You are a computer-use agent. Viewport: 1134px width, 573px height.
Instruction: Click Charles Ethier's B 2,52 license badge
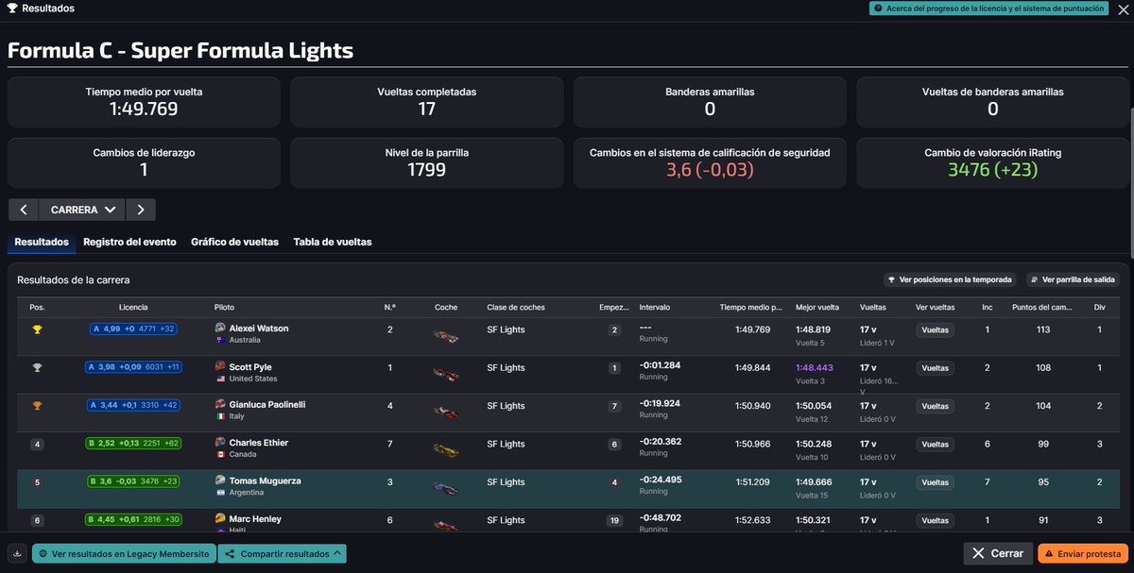(133, 443)
